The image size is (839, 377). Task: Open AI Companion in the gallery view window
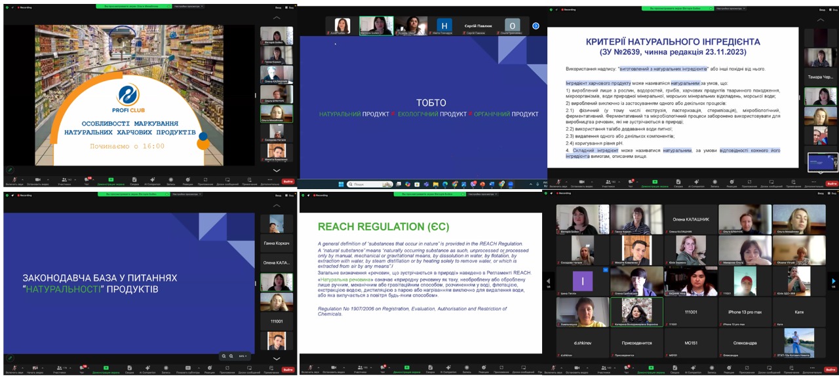(693, 370)
